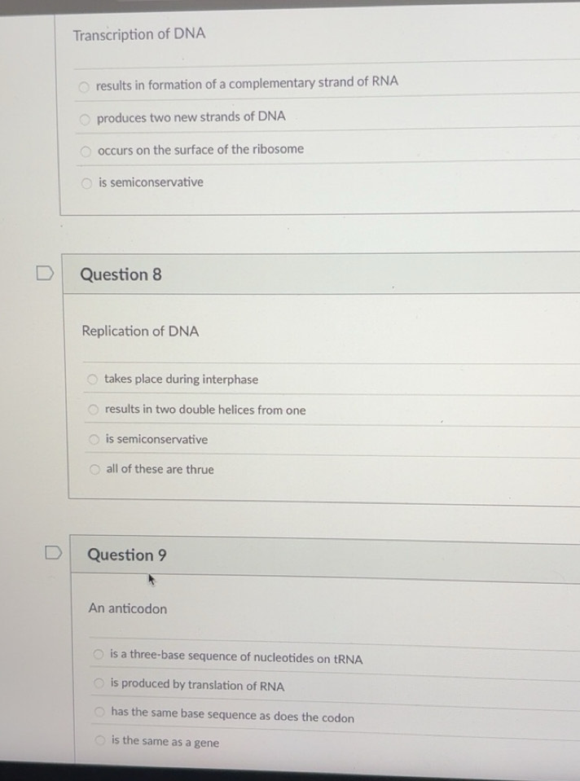
Task: Pick "has the same base sequence as does the codon"
Action: (99, 713)
